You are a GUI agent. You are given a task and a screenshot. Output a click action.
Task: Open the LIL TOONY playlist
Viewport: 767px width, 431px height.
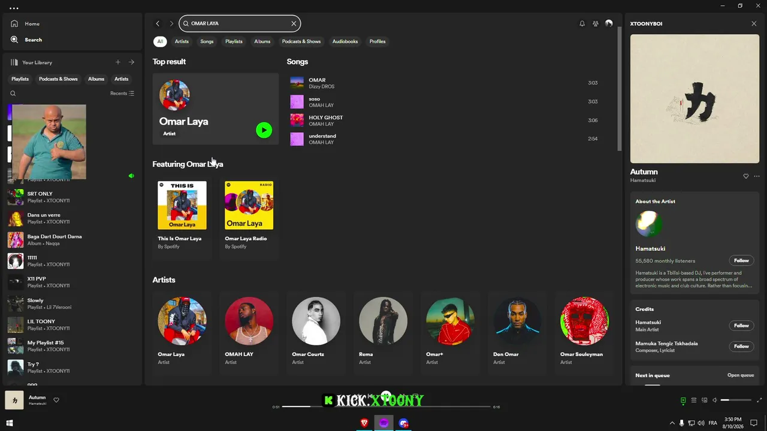(x=72, y=325)
